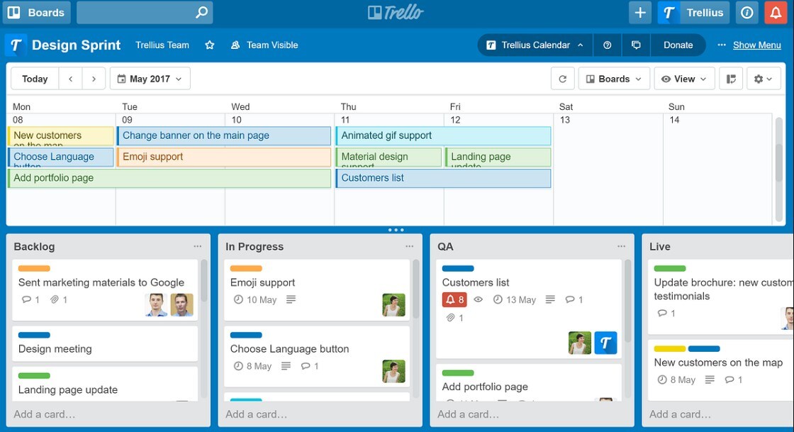Viewport: 794px width, 432px height.
Task: Open the Backlog list menu
Action: click(x=198, y=247)
